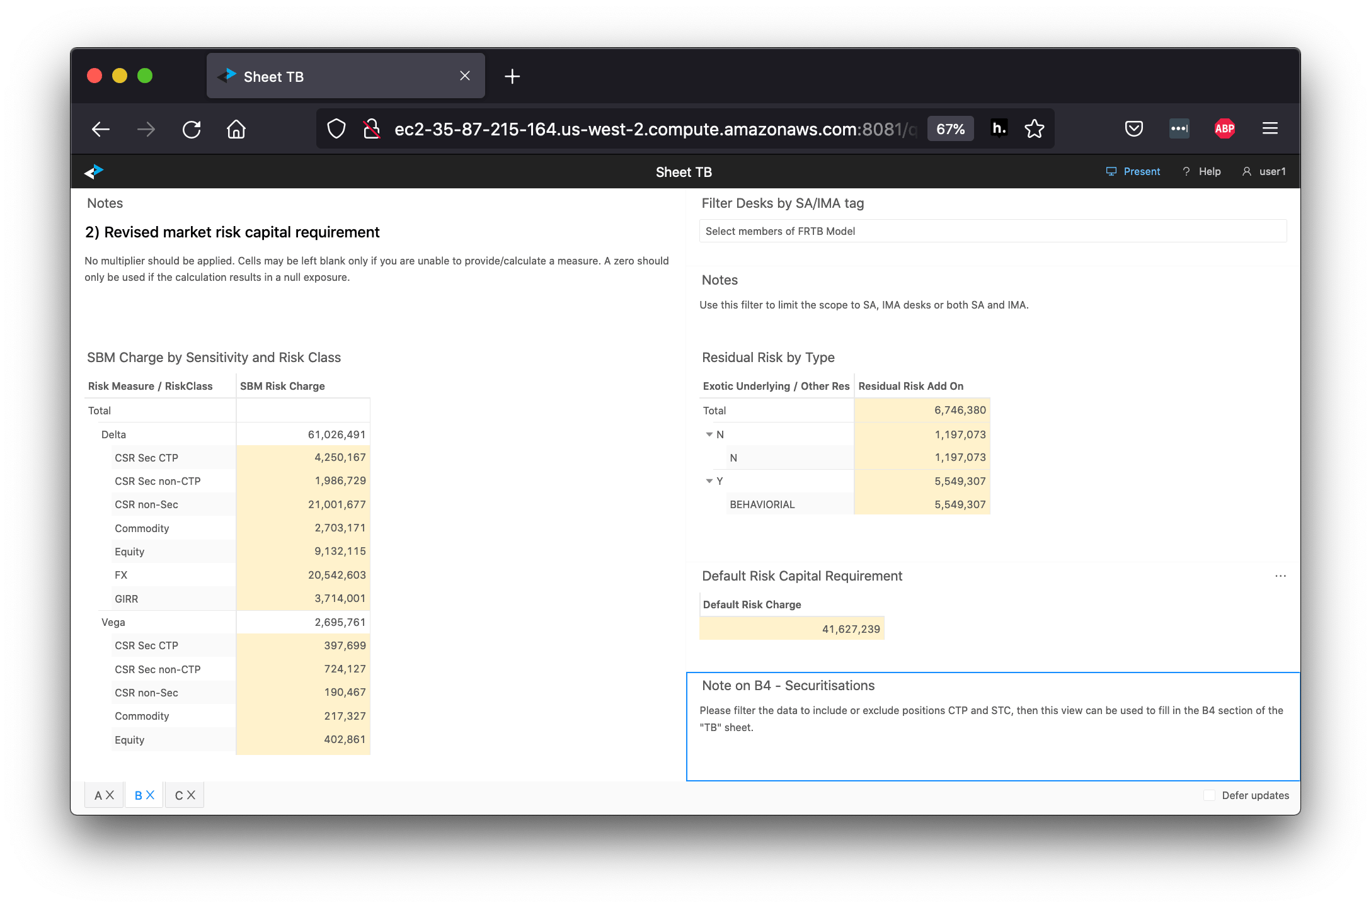Select page tab B
The width and height of the screenshot is (1371, 908).
pyautogui.click(x=138, y=795)
